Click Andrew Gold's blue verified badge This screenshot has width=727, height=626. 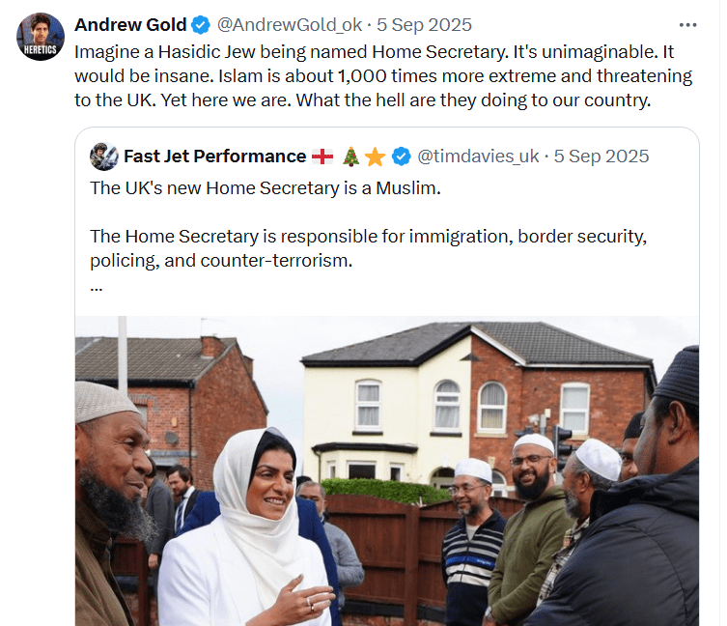[x=201, y=25]
